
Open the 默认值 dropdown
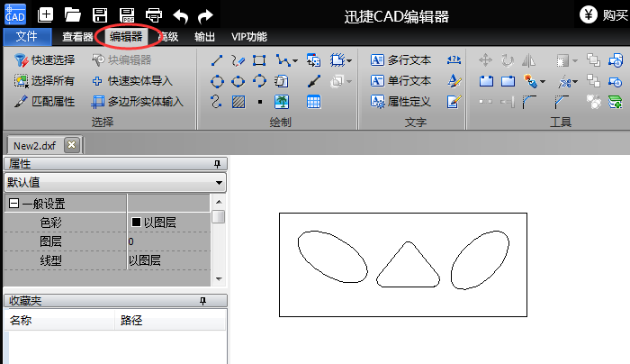pyautogui.click(x=220, y=182)
